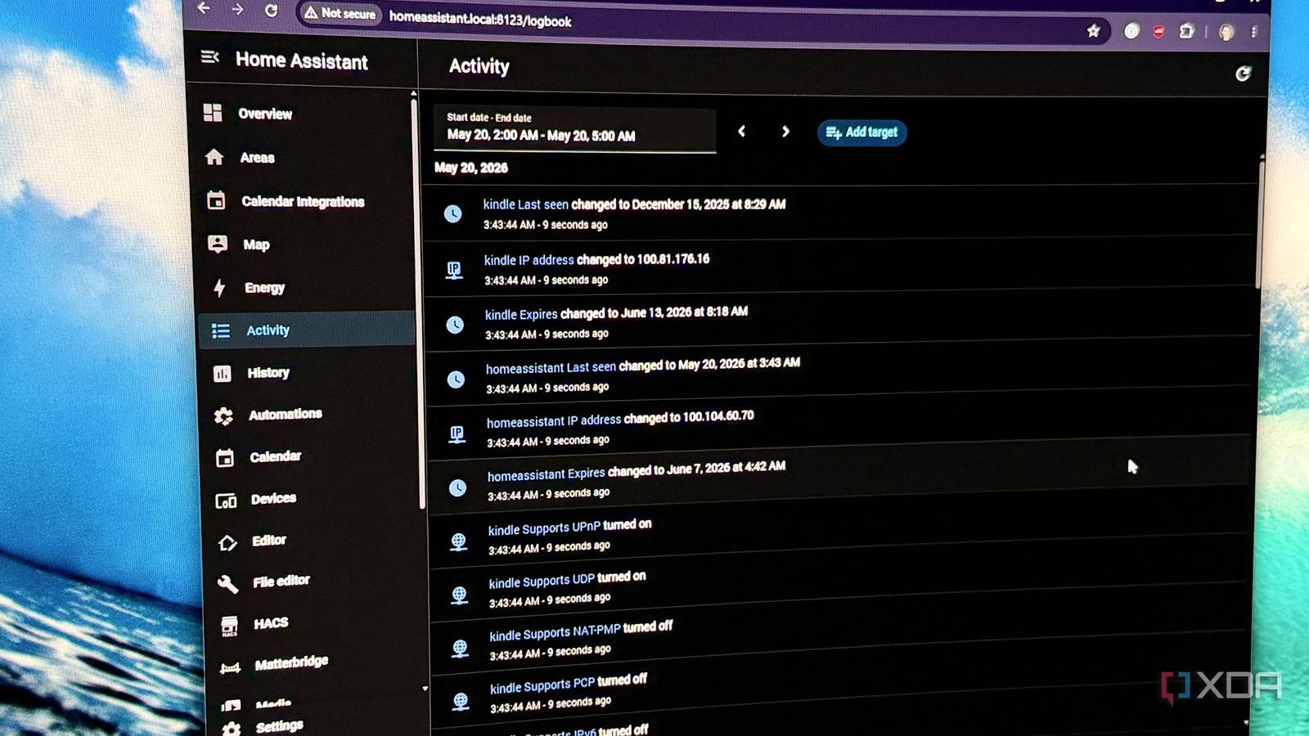
Task: Open the kindle Expires entity link
Action: point(521,314)
